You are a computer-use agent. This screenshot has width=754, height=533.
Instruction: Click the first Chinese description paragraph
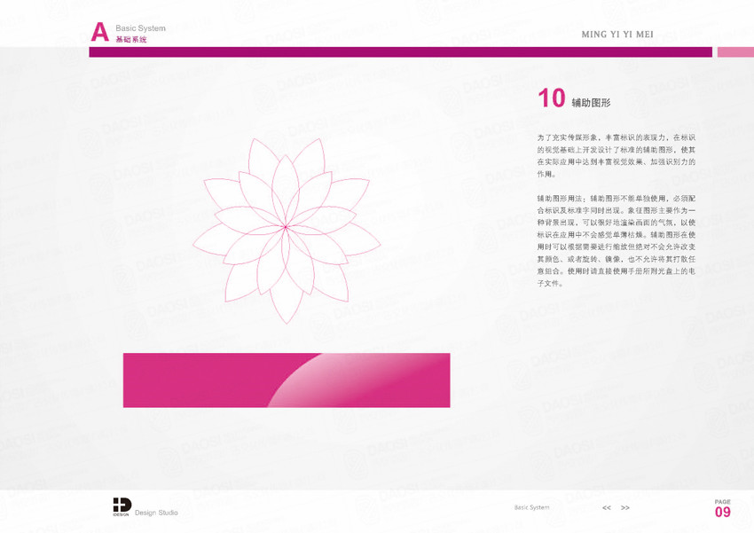tap(616, 157)
